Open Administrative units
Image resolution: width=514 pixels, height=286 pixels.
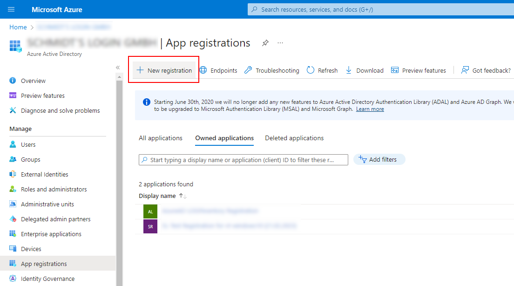(x=47, y=204)
